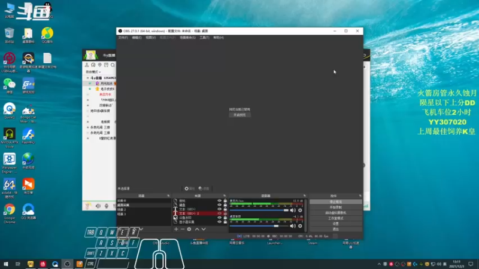479x269 pixels.
Task: Remove selected source with minus icon
Action: coord(183,229)
